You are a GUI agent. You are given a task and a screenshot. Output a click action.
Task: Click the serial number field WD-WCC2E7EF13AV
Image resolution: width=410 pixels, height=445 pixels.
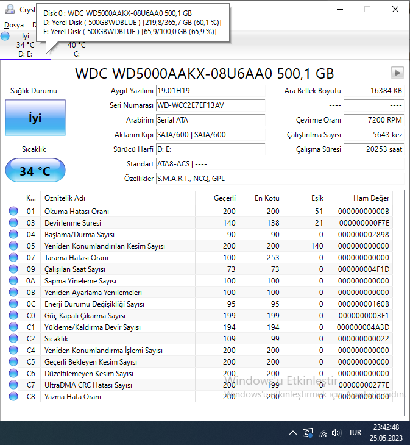pyautogui.click(x=210, y=105)
